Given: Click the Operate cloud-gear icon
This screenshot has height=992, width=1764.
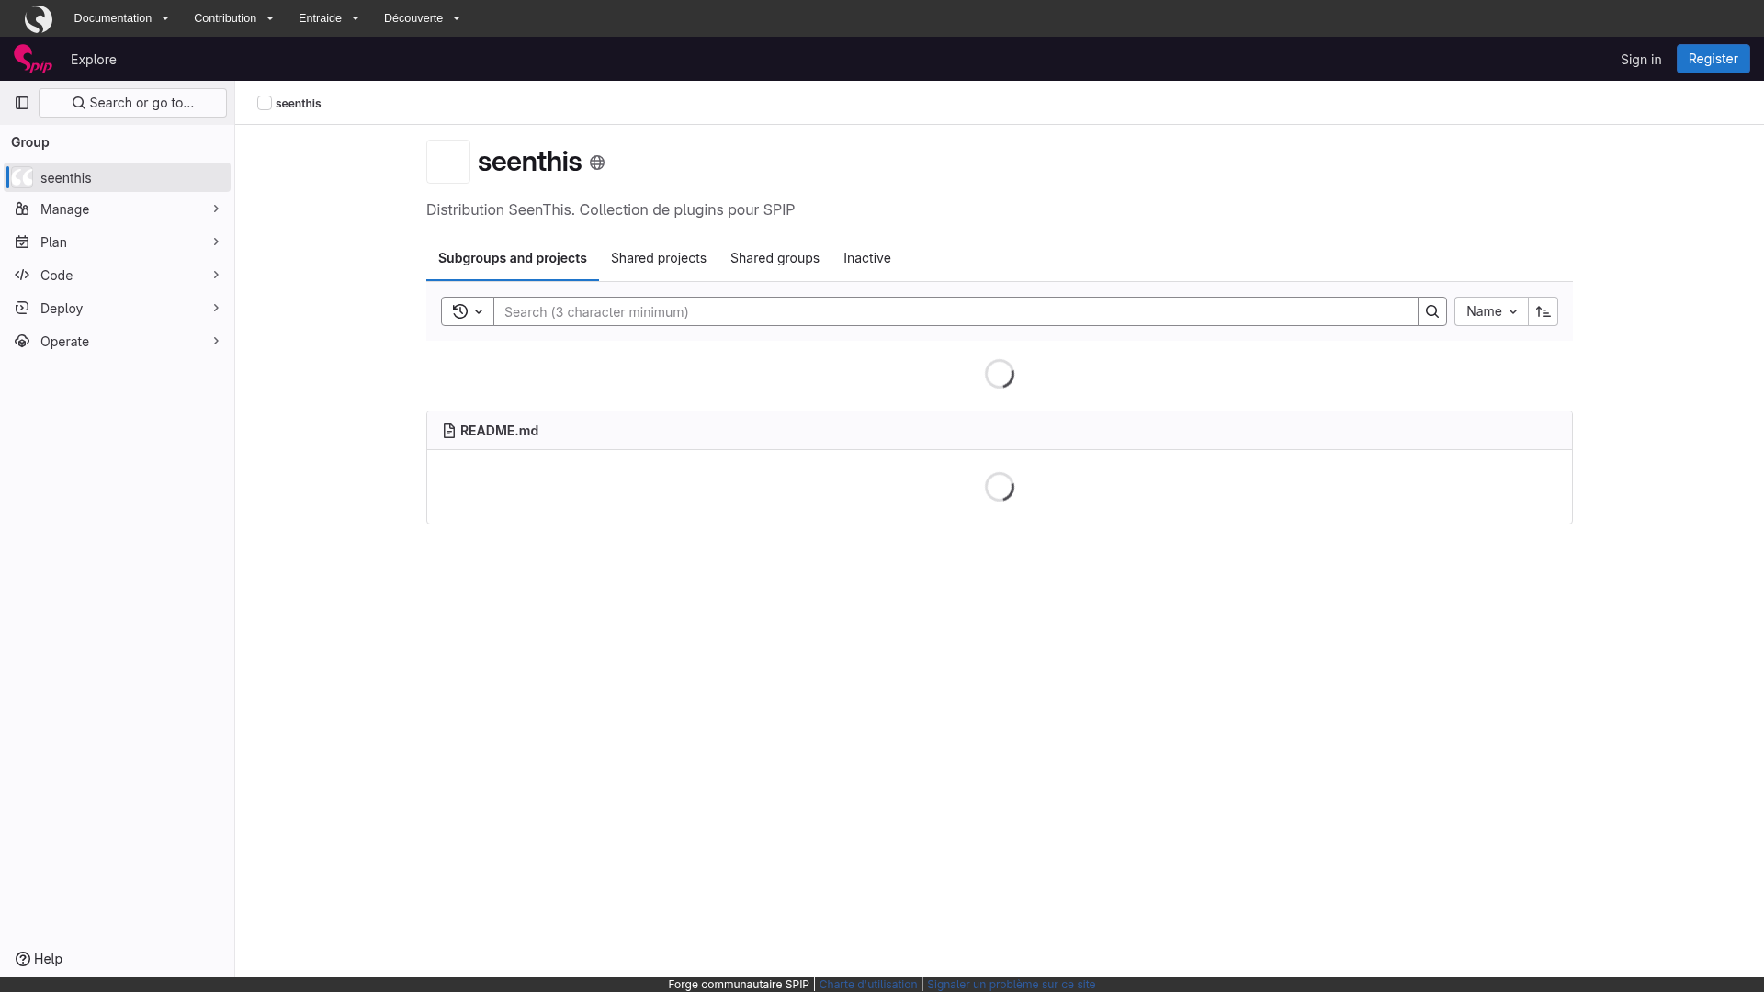Looking at the screenshot, I should 22,342.
